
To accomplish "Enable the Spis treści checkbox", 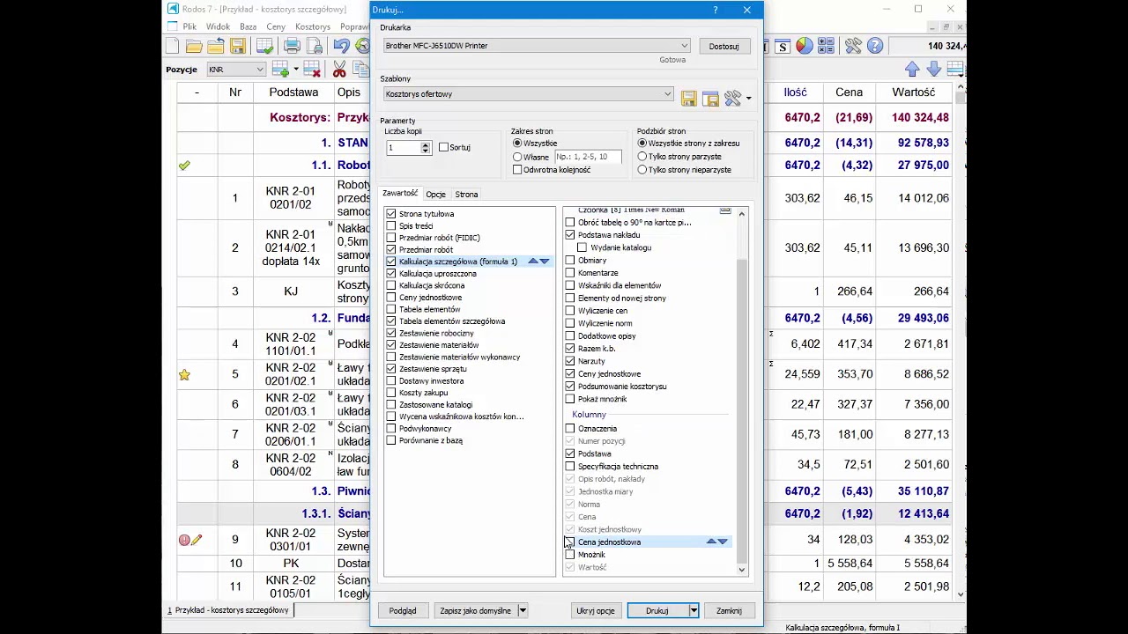I will [x=391, y=225].
